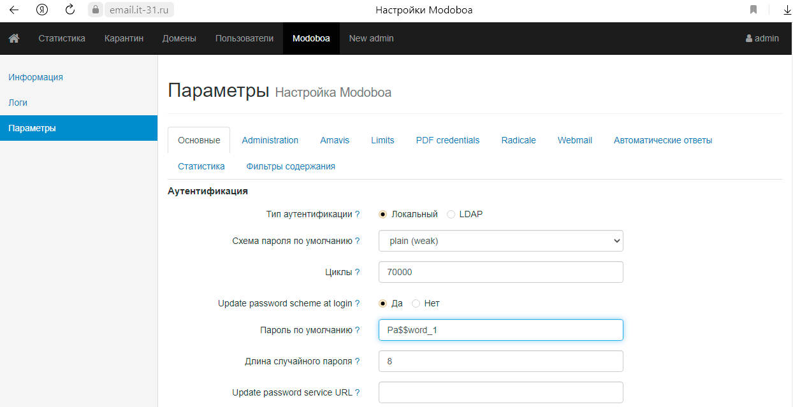Viewport: 793px width, 407px height.
Task: Open the admin user menu
Action: tap(762, 38)
